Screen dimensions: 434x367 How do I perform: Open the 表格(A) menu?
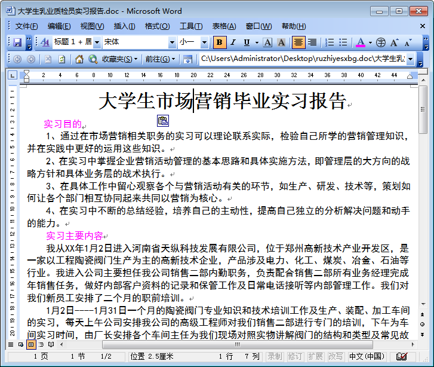coord(224,26)
